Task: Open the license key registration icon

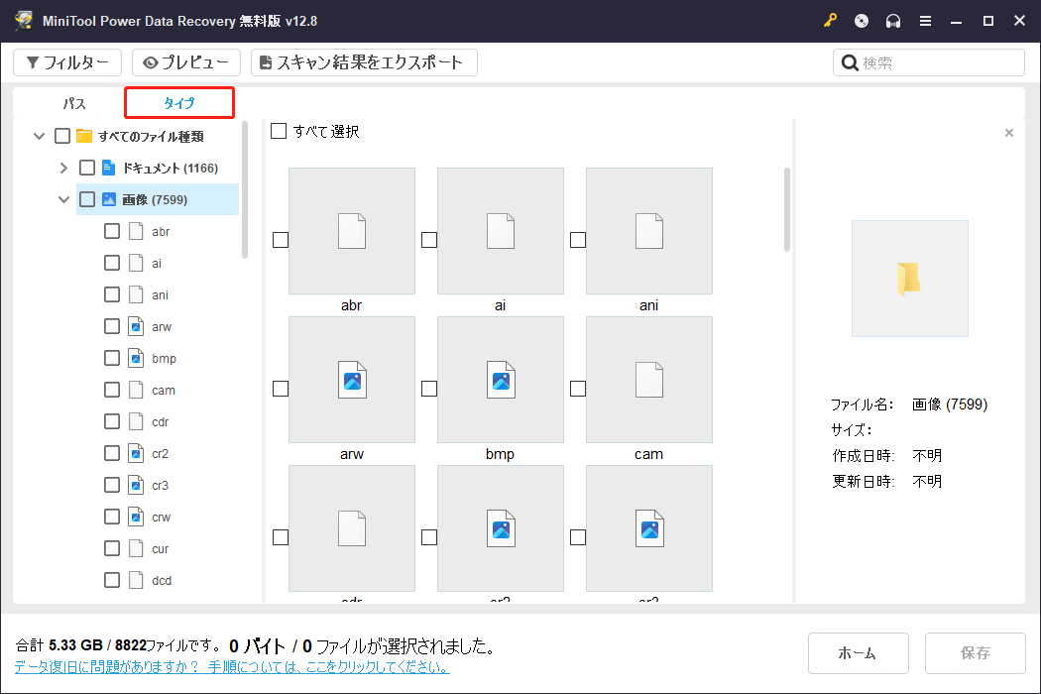Action: point(830,20)
